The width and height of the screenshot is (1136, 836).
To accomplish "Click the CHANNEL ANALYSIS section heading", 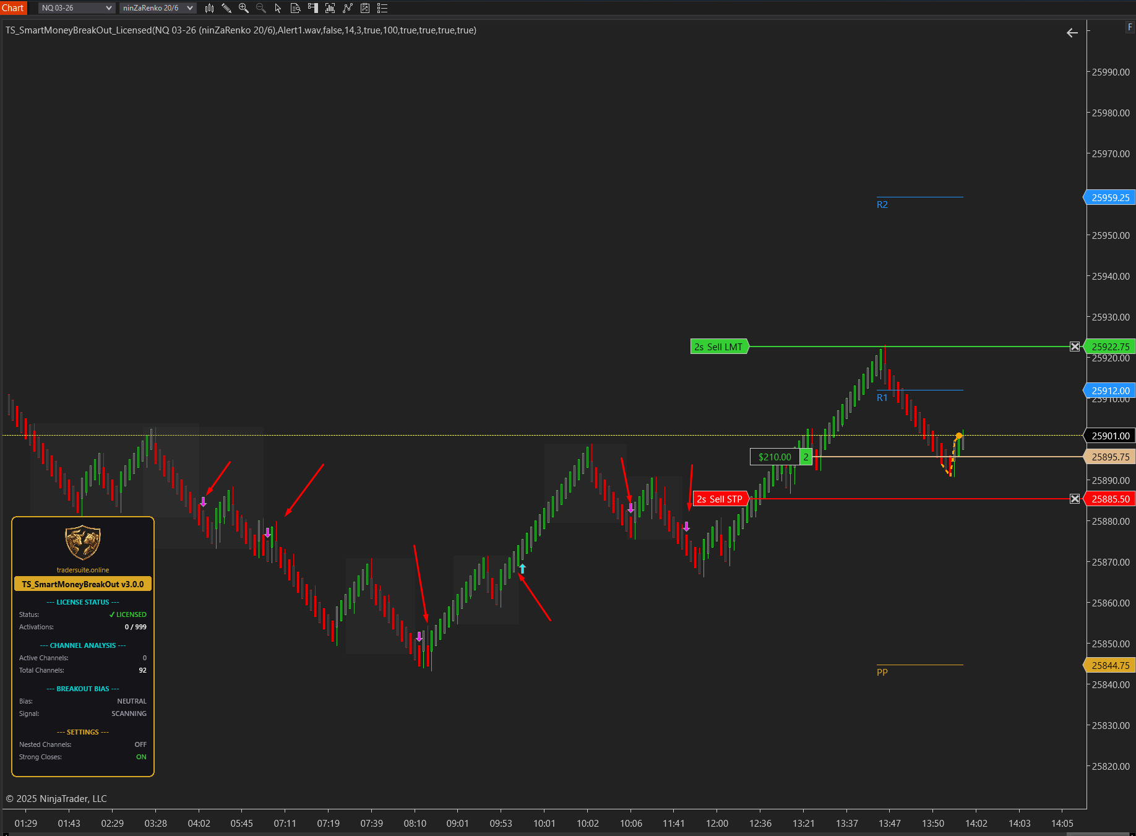I will tap(83, 645).
